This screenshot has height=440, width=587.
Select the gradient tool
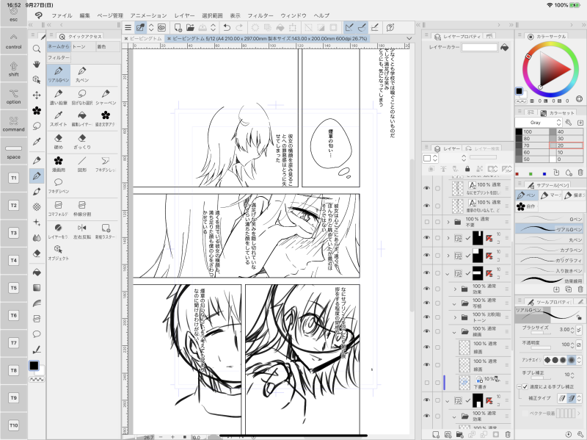tap(37, 288)
